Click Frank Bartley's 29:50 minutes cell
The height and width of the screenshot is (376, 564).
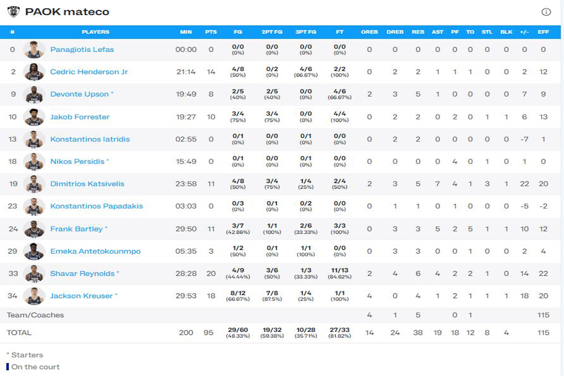[x=186, y=229]
